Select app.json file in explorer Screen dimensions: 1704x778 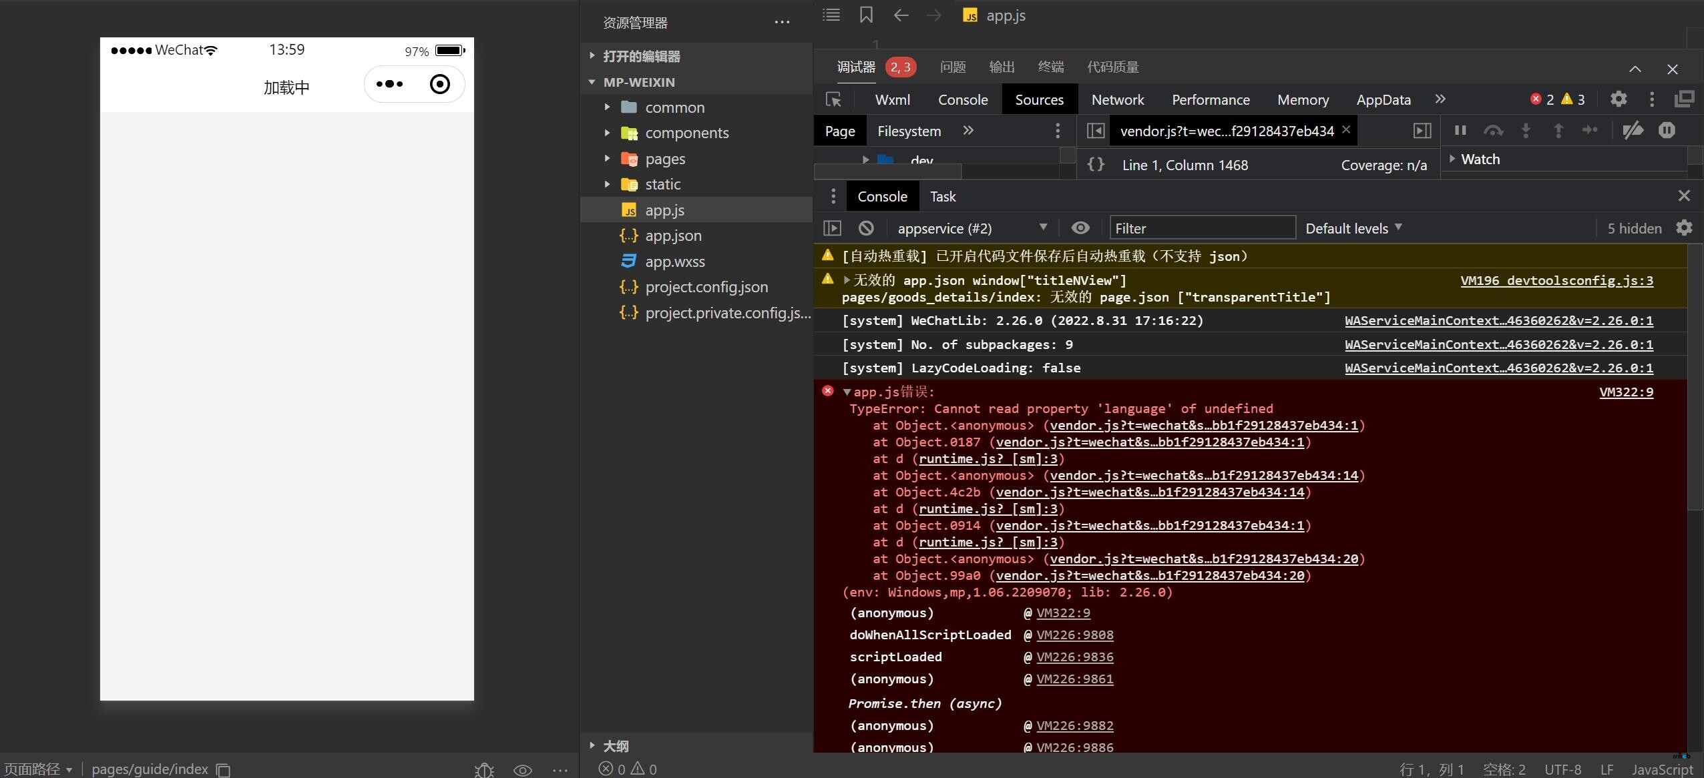[696, 236]
